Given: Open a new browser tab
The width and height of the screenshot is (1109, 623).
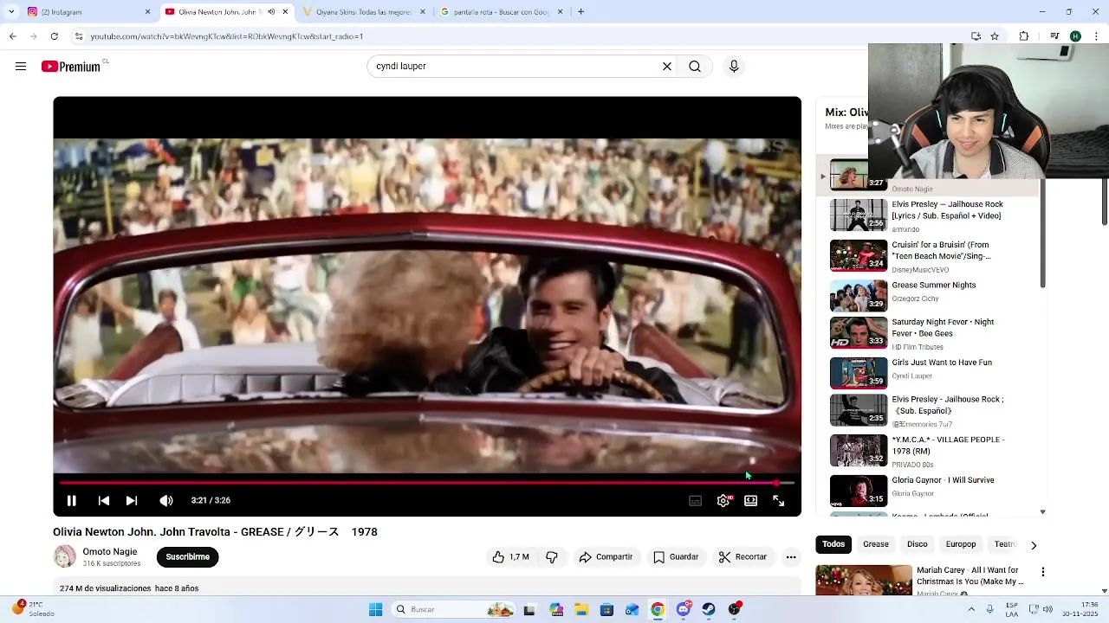Looking at the screenshot, I should pos(580,12).
